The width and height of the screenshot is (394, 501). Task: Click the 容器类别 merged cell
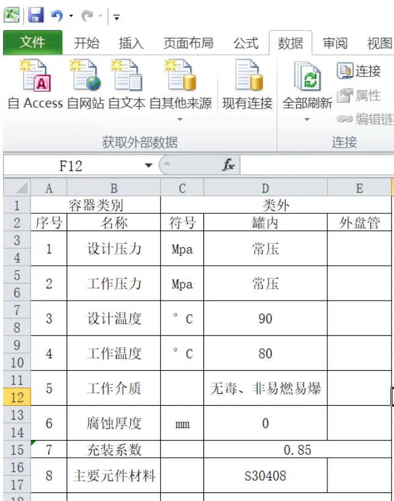[95, 205]
